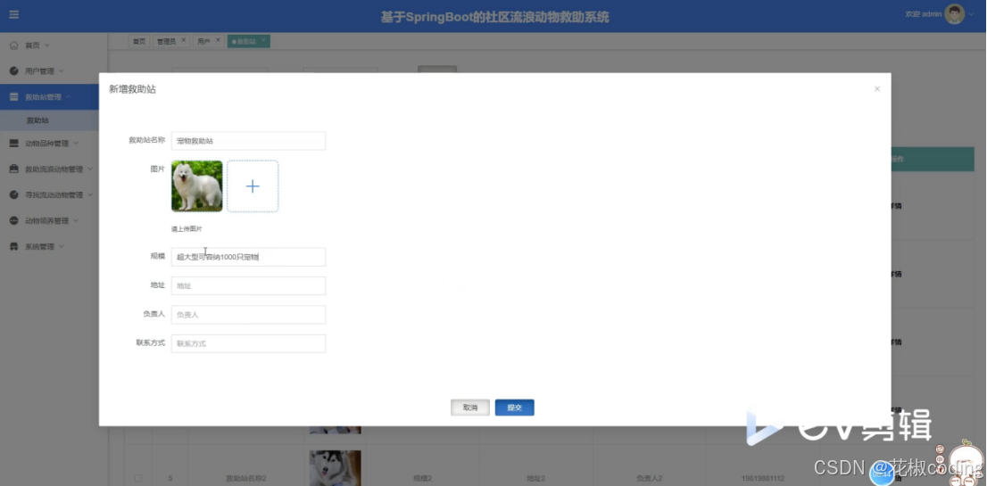Click the 请上传图片 hint text
Viewport: 987px width, 486px height.
pos(187,229)
